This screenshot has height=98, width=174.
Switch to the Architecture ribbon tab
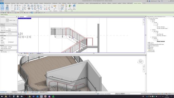tap(7, 3)
